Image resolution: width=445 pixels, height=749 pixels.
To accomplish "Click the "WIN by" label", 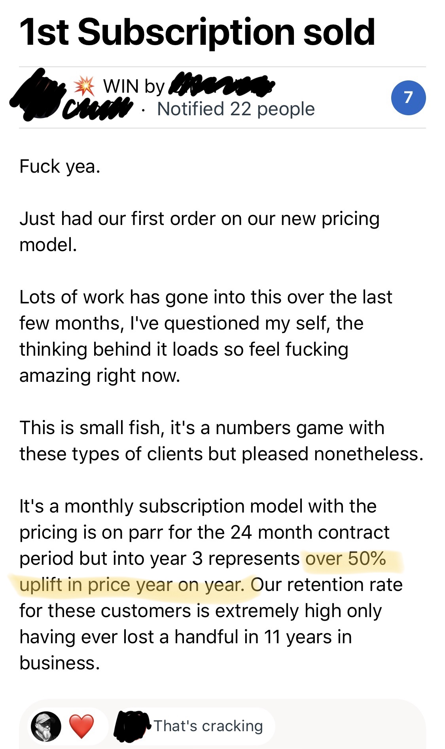I will [x=134, y=86].
